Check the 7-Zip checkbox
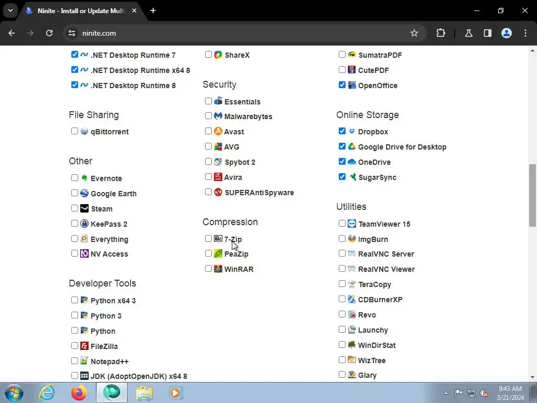The image size is (537, 403). [x=208, y=239]
